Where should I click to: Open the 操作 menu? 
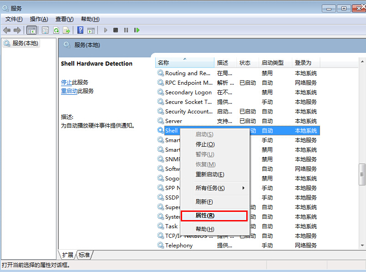point(39,19)
